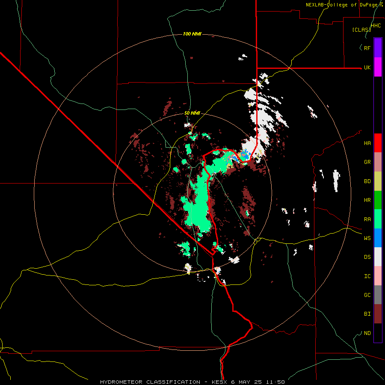The width and height of the screenshot is (385, 385).
Task: Select the white DS legend swatch
Action: (x=378, y=257)
